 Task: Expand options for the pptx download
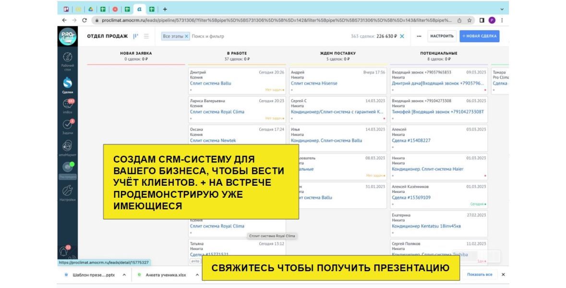[124, 275]
